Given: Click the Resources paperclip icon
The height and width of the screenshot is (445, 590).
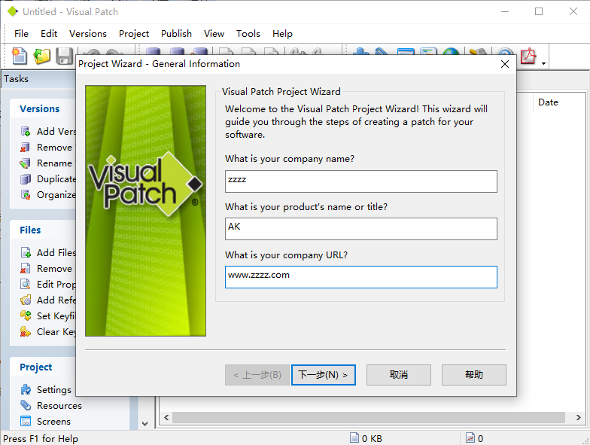Looking at the screenshot, I should pyautogui.click(x=26, y=405).
